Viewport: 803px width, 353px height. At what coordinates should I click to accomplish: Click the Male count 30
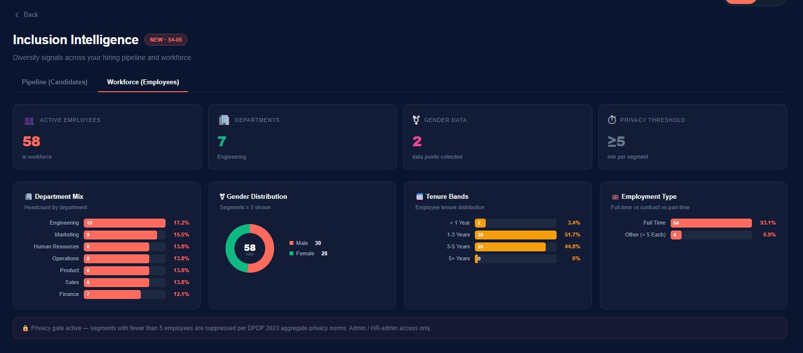tap(318, 243)
